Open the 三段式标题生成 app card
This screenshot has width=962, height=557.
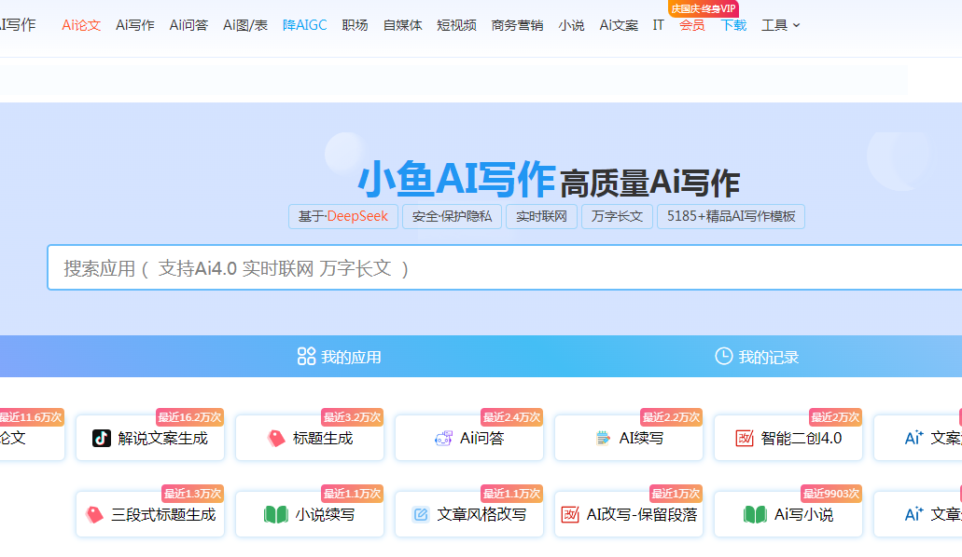[x=150, y=515]
